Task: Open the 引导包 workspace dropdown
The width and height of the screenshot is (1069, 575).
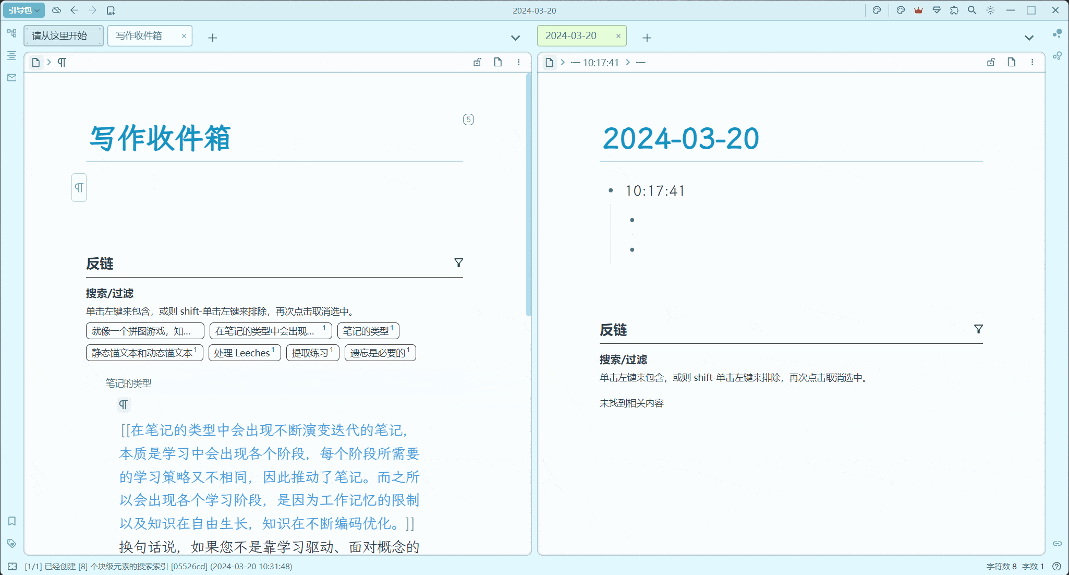Action: [x=23, y=10]
